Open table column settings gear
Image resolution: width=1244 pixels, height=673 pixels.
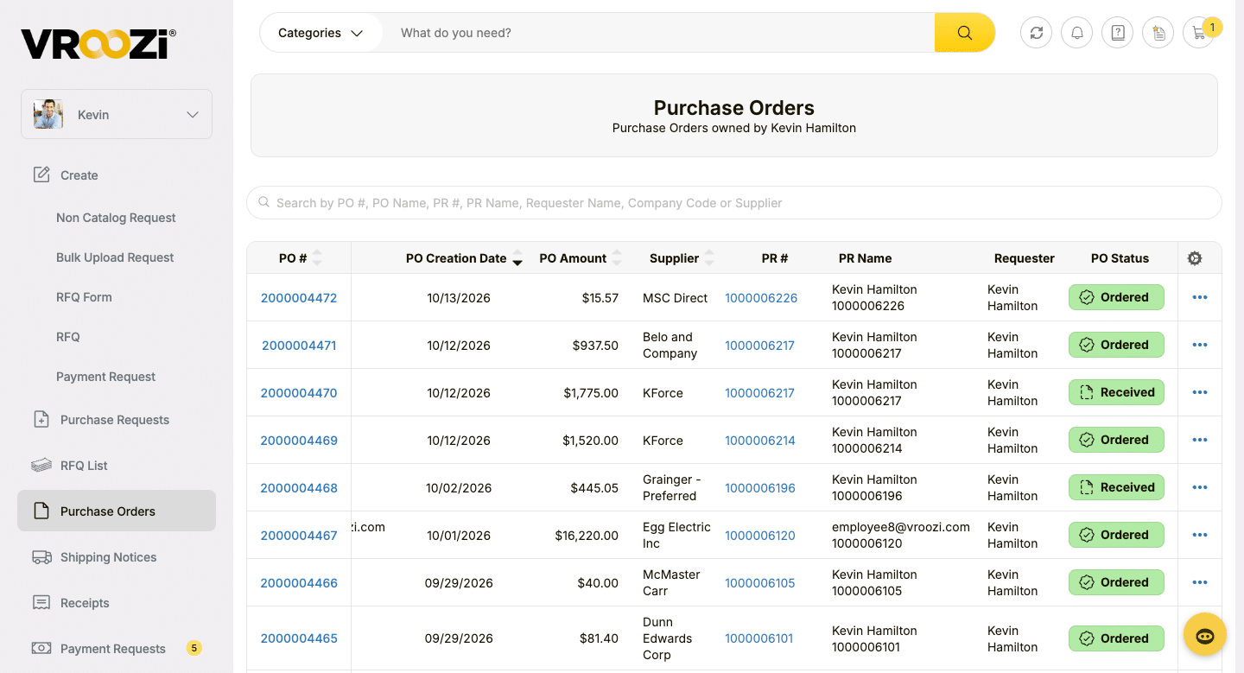tap(1195, 258)
